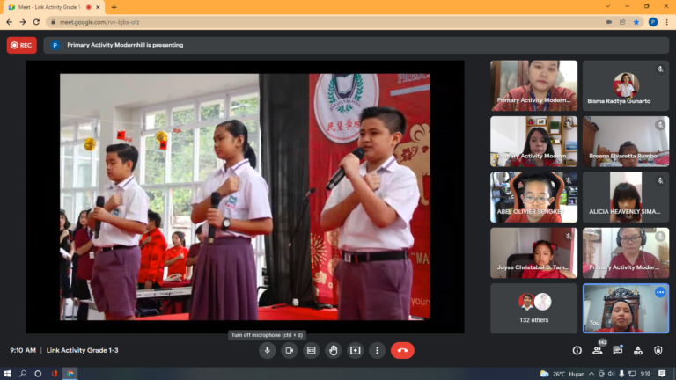Click the Windows Start button
The width and height of the screenshot is (676, 380).
pyautogui.click(x=8, y=373)
